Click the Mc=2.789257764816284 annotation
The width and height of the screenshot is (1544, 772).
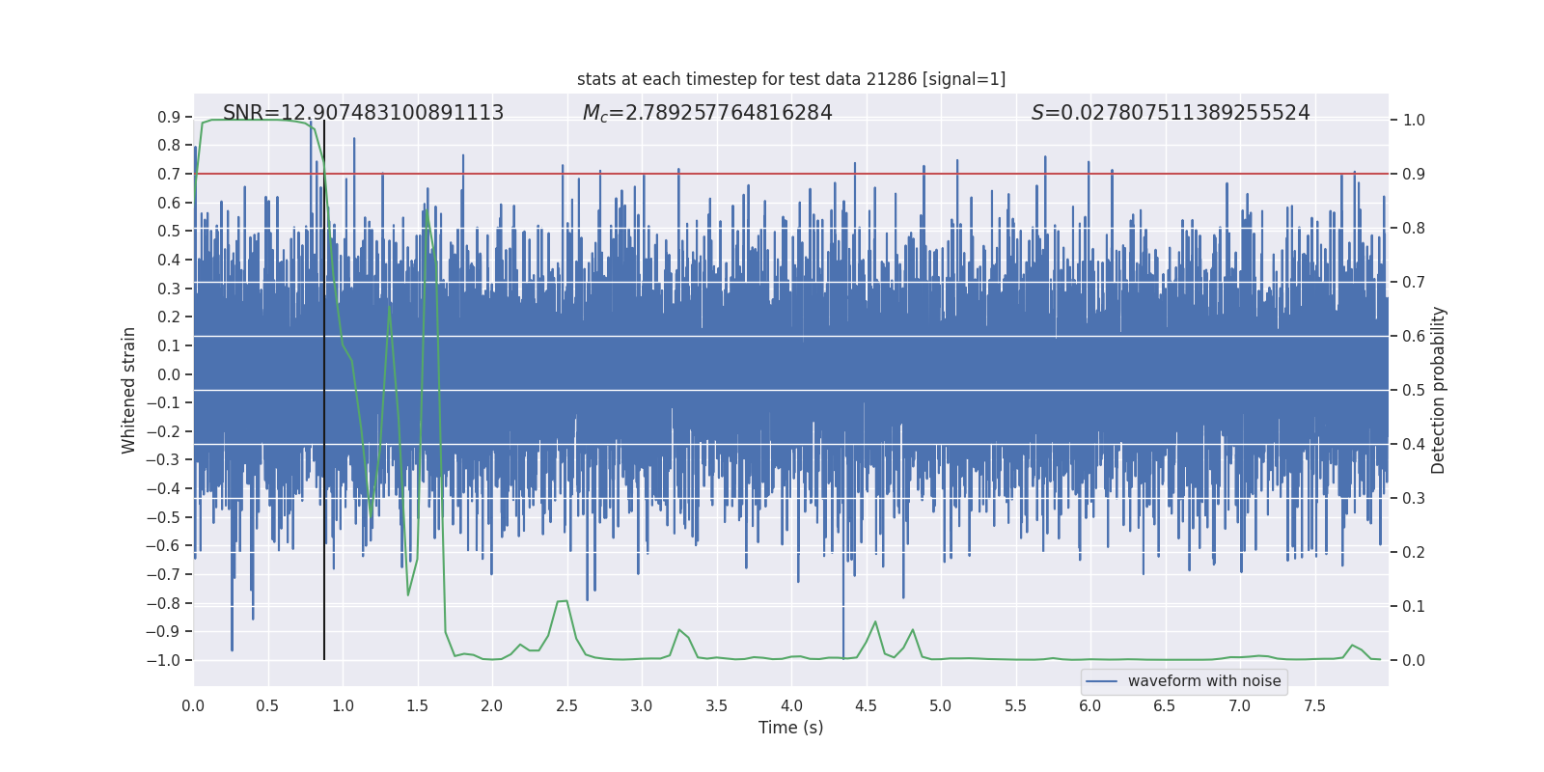click(x=707, y=113)
